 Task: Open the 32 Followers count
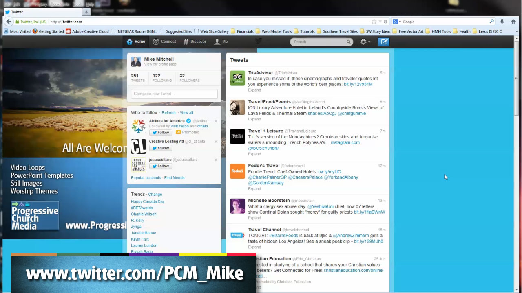tap(190, 78)
